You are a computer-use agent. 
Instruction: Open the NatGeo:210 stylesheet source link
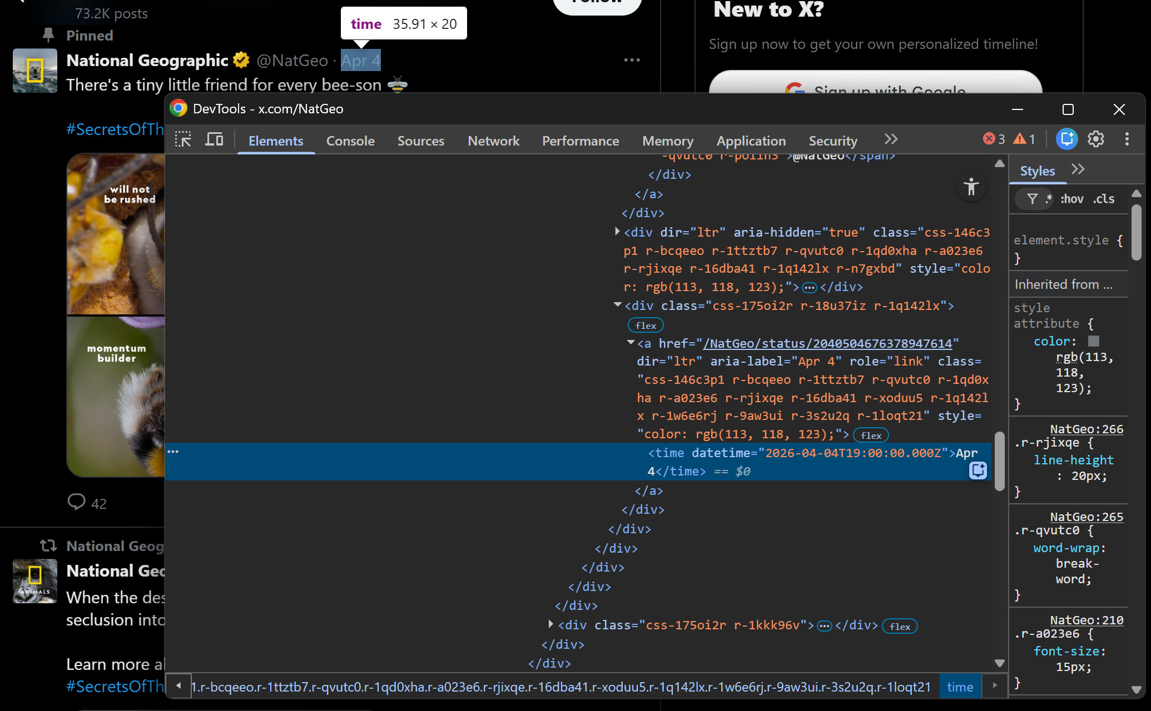[x=1086, y=620]
